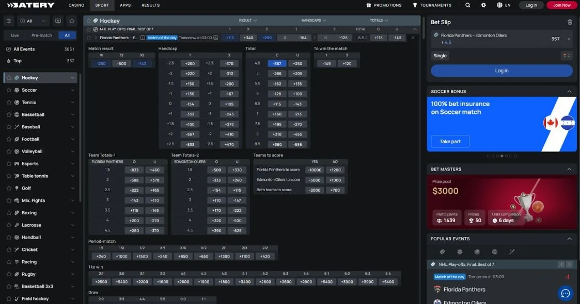Open settings gear in top bar
The image size is (580, 304).
(x=483, y=5)
